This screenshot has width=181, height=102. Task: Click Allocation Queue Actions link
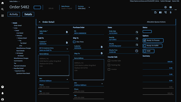[x=156, y=22]
